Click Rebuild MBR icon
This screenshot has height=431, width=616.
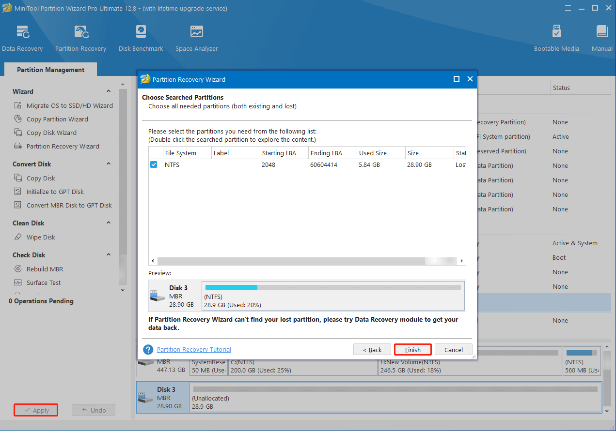tap(18, 269)
